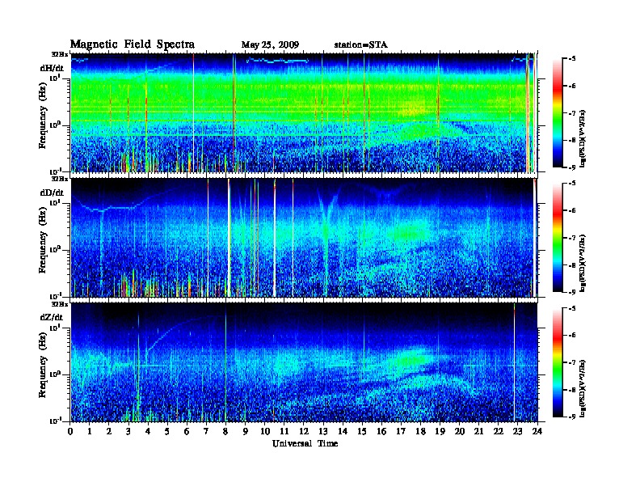This screenshot has width=640, height=495.
Task: Select the date text "May 25, 2009"
Action: click(270, 44)
